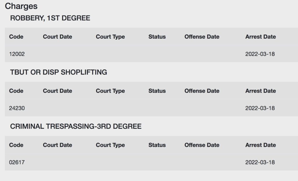Click Court Date header in robbery table

57,37
